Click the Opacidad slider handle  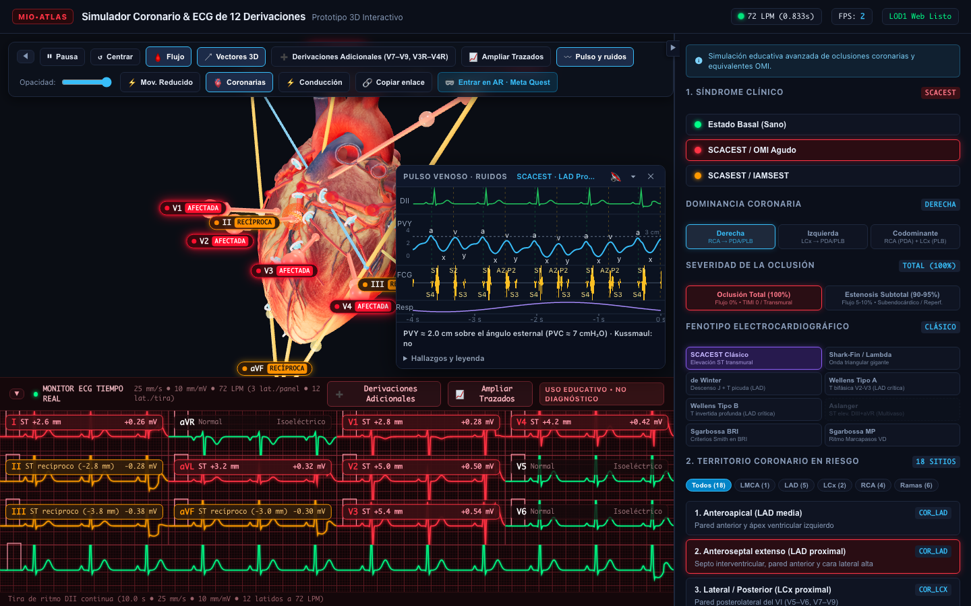[x=107, y=82]
